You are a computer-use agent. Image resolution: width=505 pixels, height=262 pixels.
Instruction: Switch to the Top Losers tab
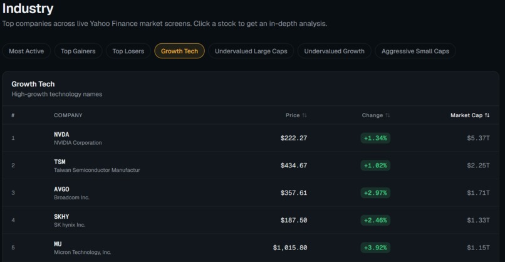(128, 51)
